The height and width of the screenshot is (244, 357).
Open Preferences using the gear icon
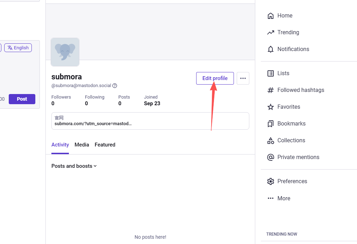tap(271, 181)
